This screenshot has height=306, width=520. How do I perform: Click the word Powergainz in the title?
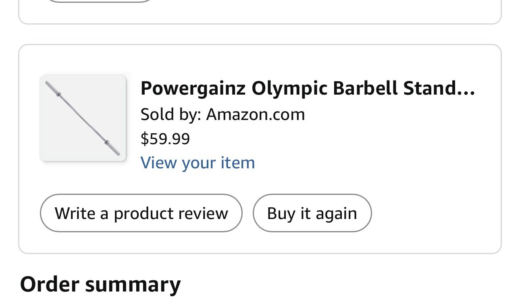(193, 88)
